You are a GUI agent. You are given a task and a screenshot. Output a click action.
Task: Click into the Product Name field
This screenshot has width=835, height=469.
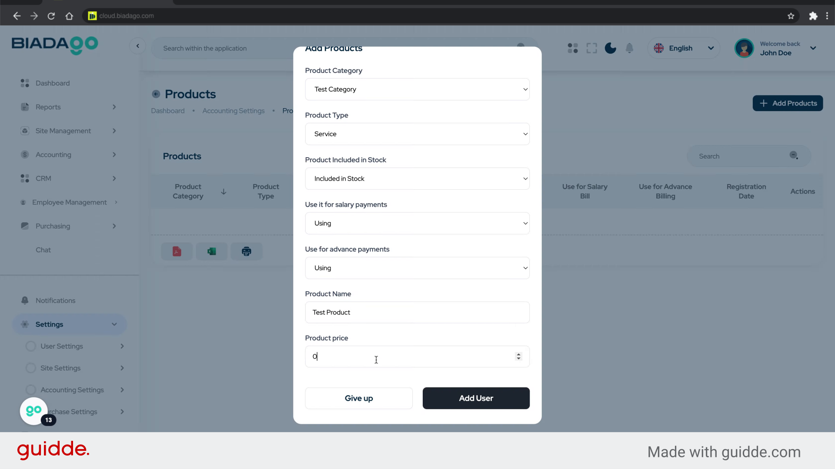(x=417, y=313)
